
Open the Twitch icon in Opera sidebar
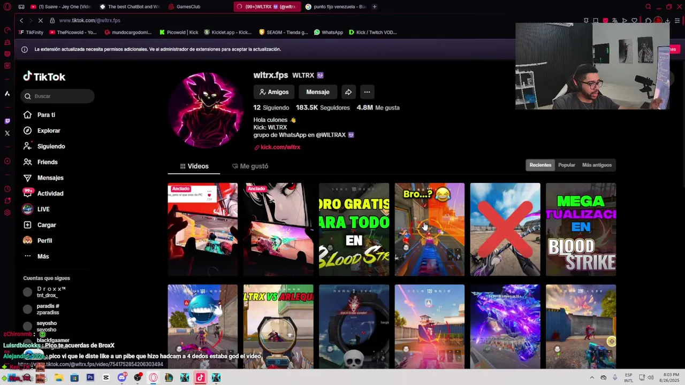(7, 121)
